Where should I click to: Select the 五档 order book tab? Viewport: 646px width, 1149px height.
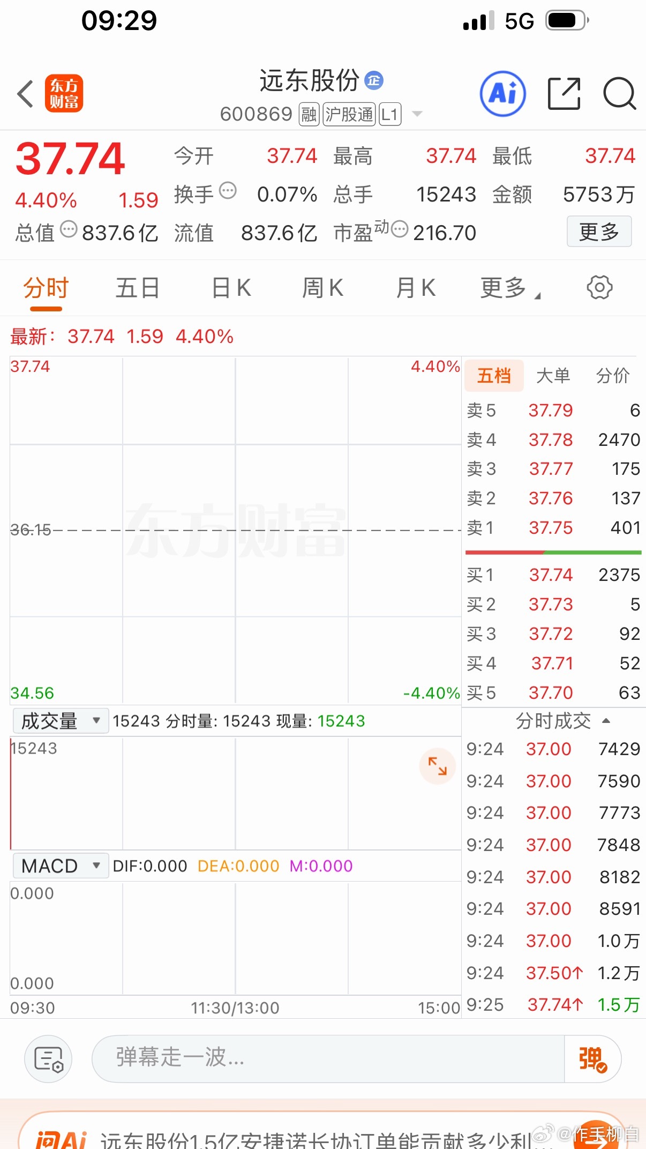(x=494, y=376)
